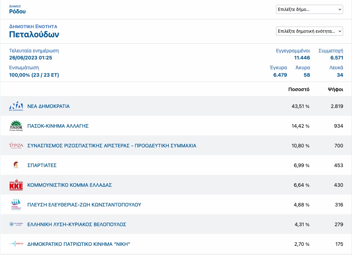Click the 6,64 % percentage cell
This screenshot has height=255, width=352.
pyautogui.click(x=301, y=185)
